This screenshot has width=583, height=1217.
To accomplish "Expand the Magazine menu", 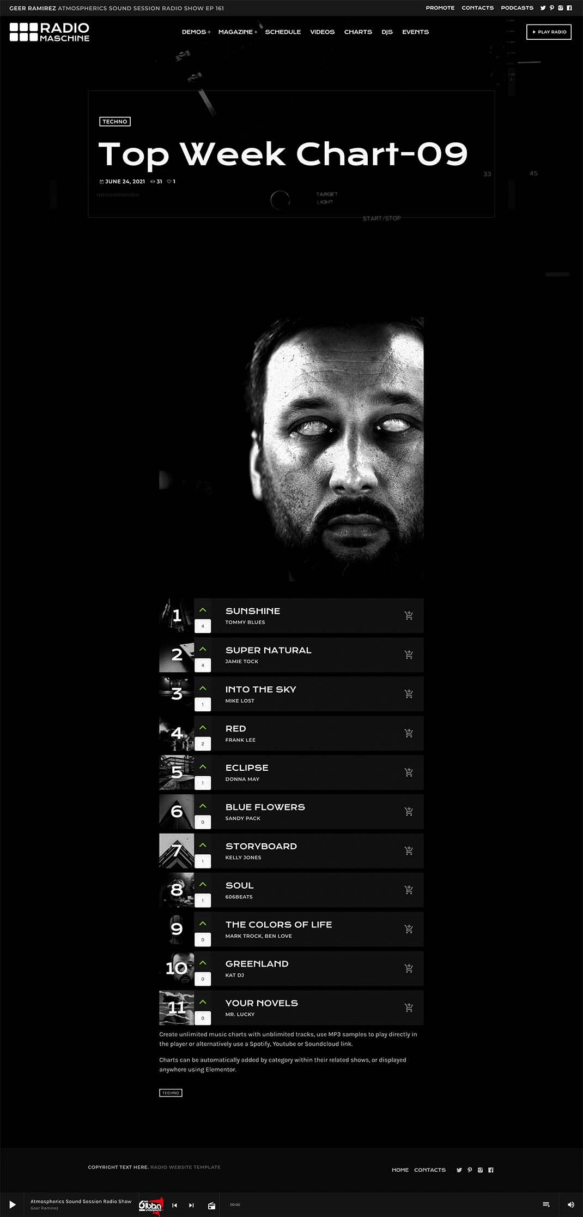I will (x=238, y=32).
